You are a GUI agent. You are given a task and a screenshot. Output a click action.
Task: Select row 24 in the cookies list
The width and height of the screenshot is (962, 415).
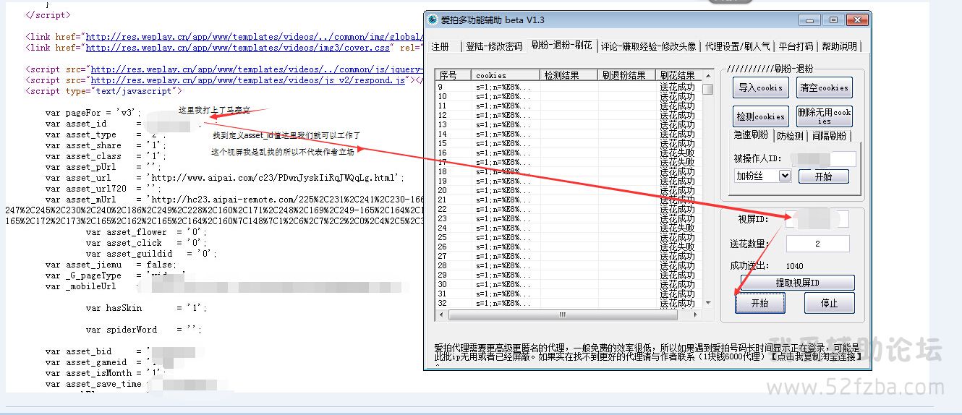click(569, 228)
